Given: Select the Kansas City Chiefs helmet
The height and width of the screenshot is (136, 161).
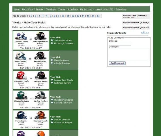Looking at the screenshot, I should (x=22, y=75).
